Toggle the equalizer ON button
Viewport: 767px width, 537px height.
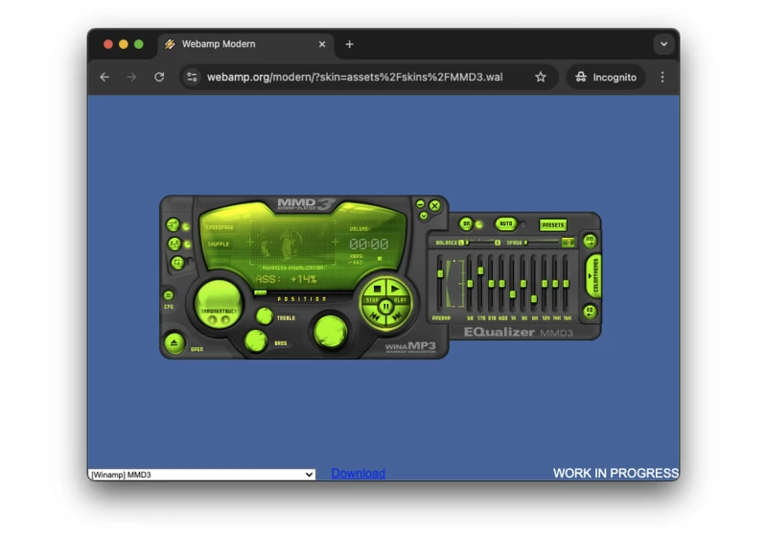coord(466,224)
